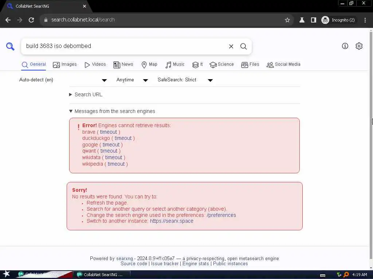Image resolution: width=373 pixels, height=279 pixels.
Task: Expand the Search URL section
Action: click(86, 95)
